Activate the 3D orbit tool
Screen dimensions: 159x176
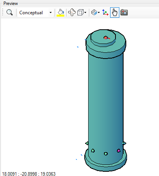tap(72, 12)
